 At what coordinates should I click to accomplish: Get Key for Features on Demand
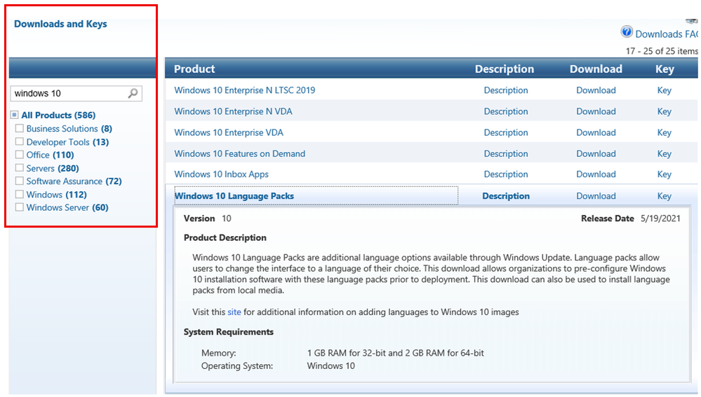665,154
